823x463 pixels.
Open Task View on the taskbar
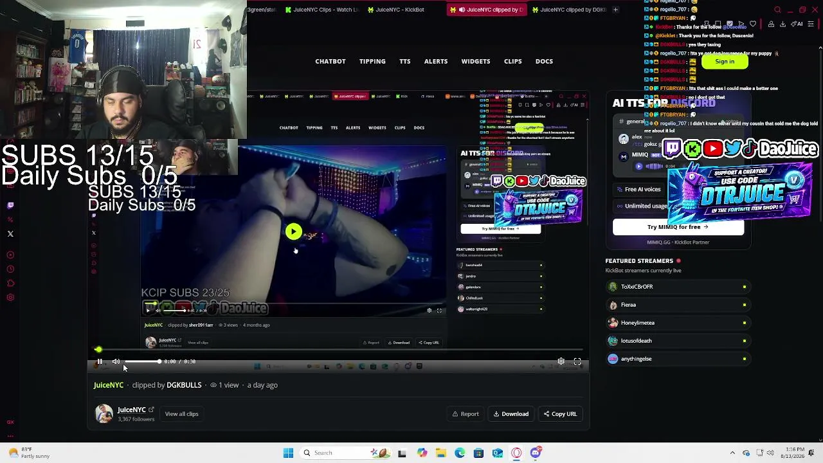point(402,453)
